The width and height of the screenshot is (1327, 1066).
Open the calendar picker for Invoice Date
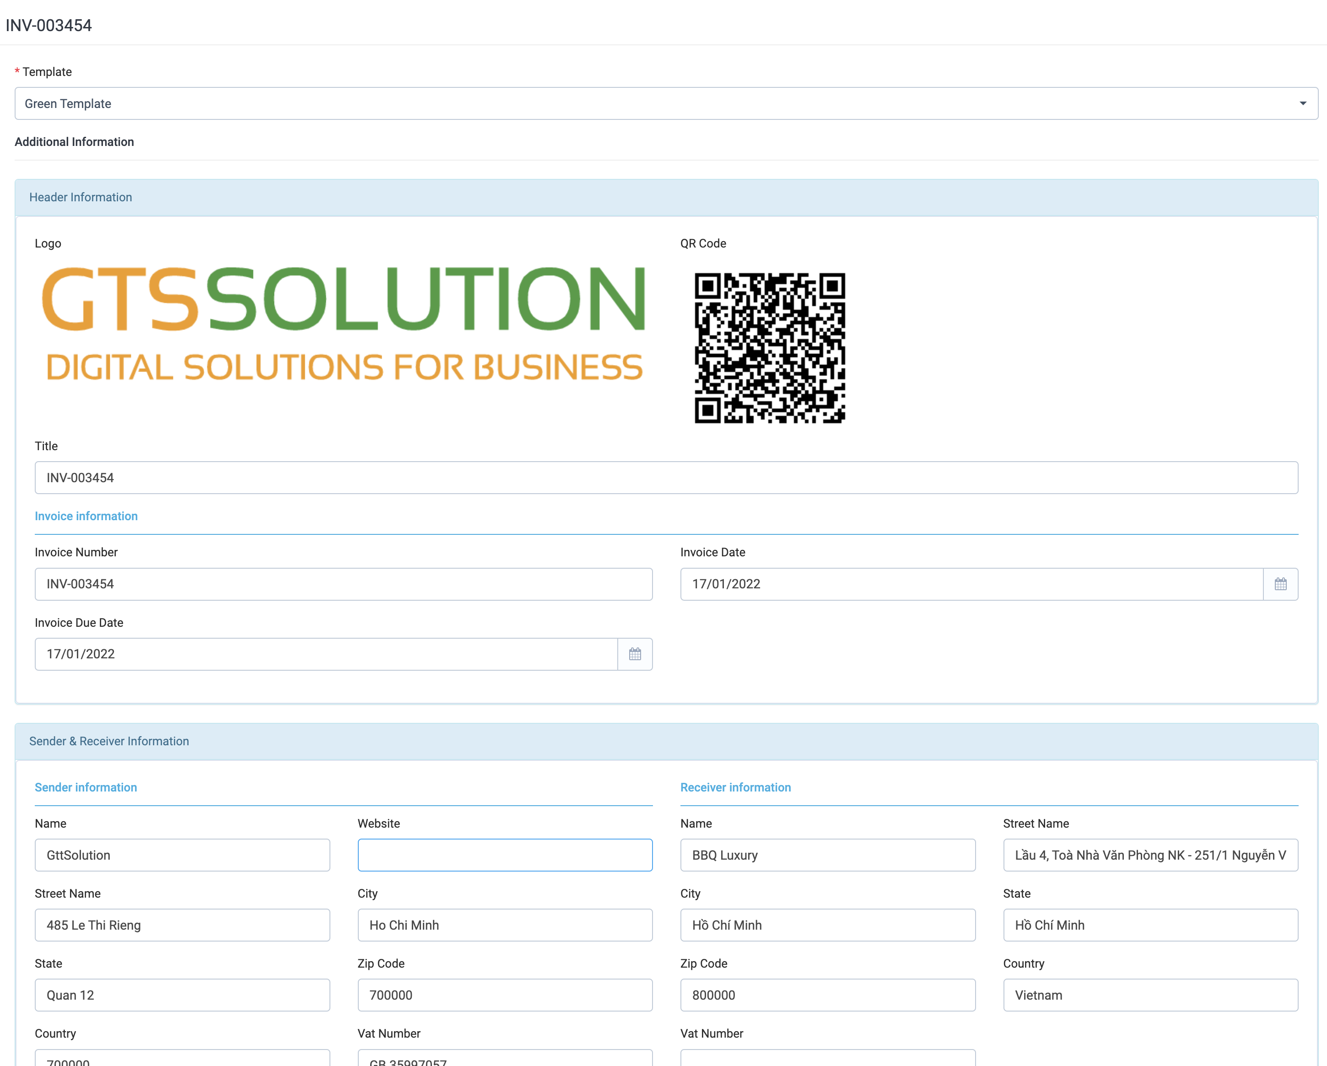click(1281, 583)
